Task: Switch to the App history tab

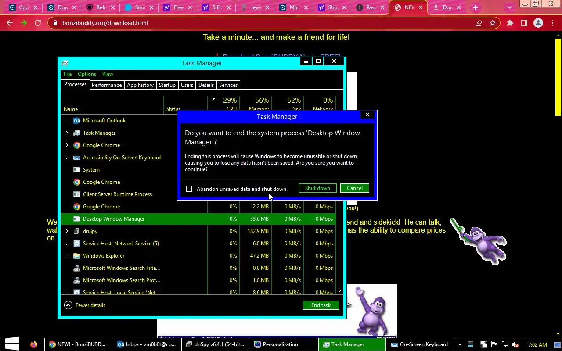Action: 140,85
